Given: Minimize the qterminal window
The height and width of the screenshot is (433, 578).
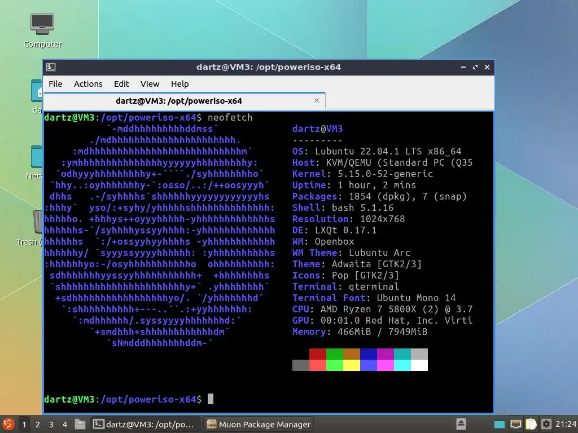Looking at the screenshot, I should click(463, 67).
